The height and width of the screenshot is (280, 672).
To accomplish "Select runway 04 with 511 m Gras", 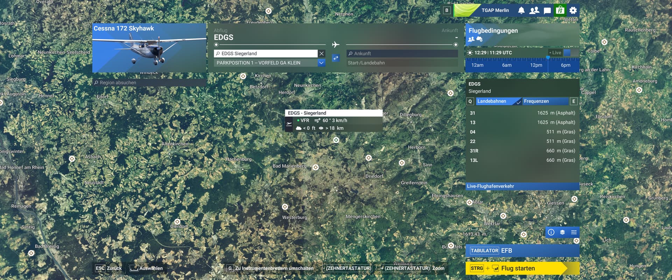I will tap(522, 132).
